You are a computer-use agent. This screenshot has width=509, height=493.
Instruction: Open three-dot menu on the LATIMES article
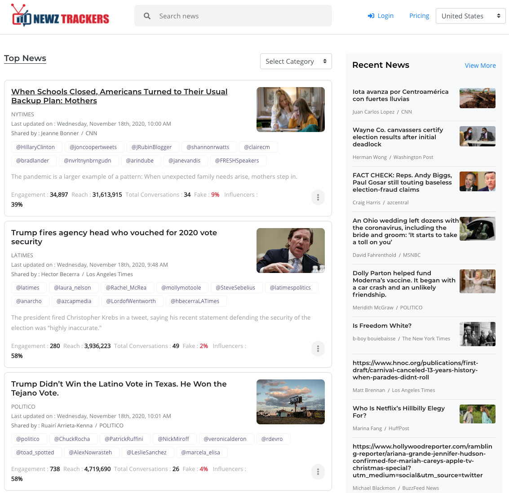pos(318,349)
